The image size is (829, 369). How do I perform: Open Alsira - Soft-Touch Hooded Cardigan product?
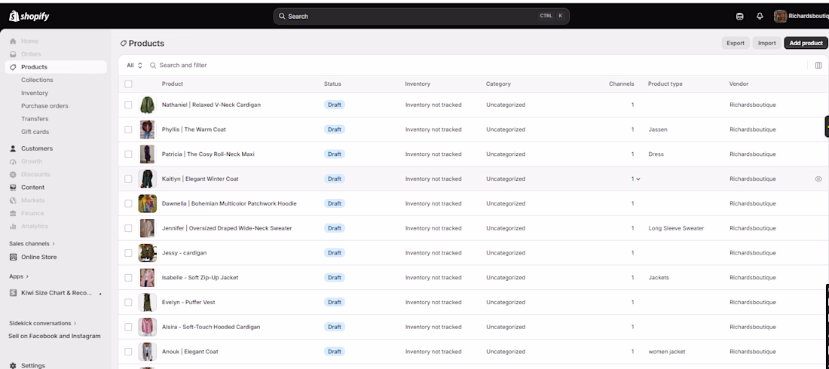(x=211, y=327)
